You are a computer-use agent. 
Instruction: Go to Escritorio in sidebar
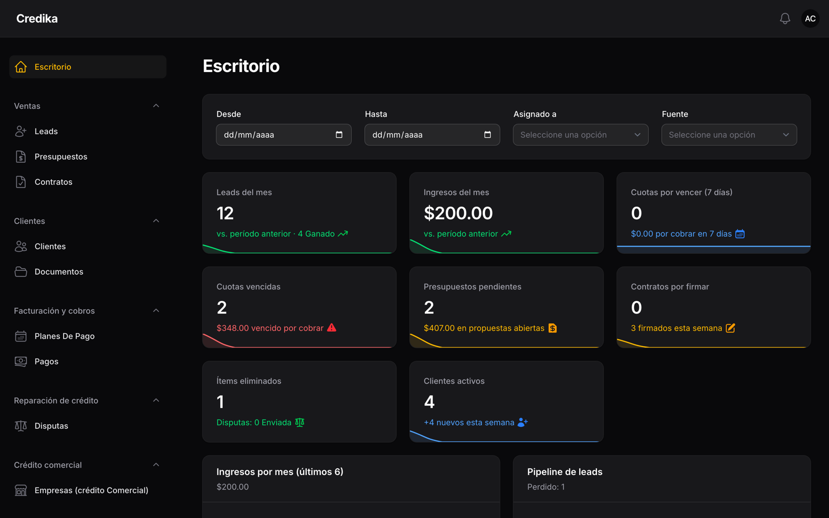pos(88,67)
